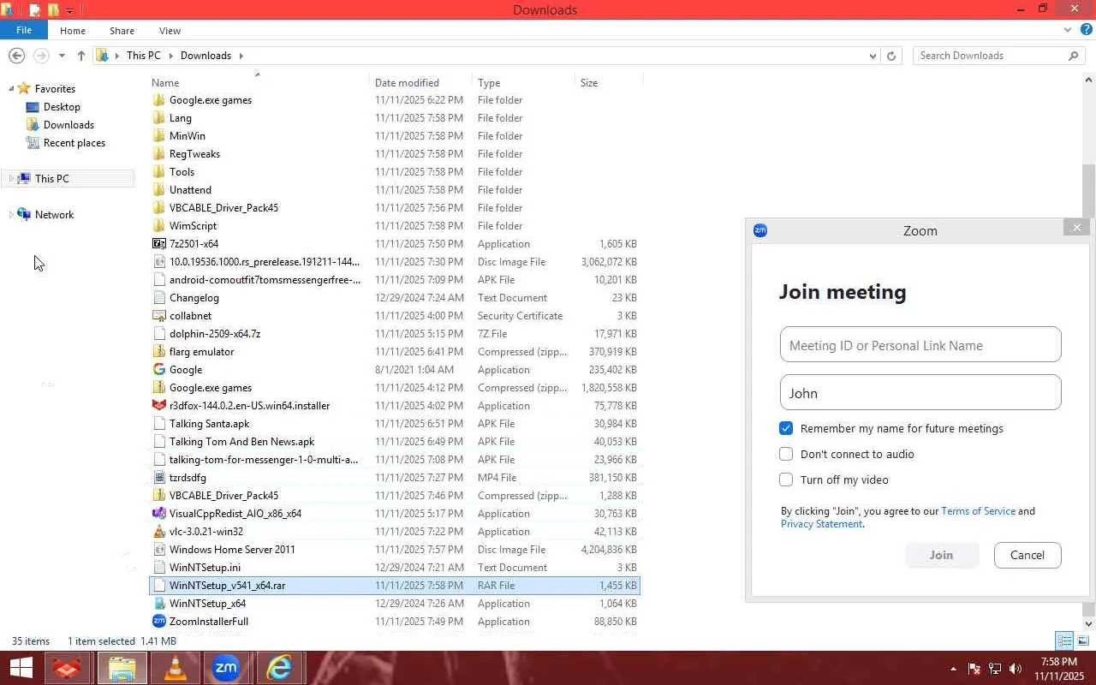Viewport: 1096px width, 685px height.
Task: Show hidden tray icons arrow
Action: [x=953, y=669]
